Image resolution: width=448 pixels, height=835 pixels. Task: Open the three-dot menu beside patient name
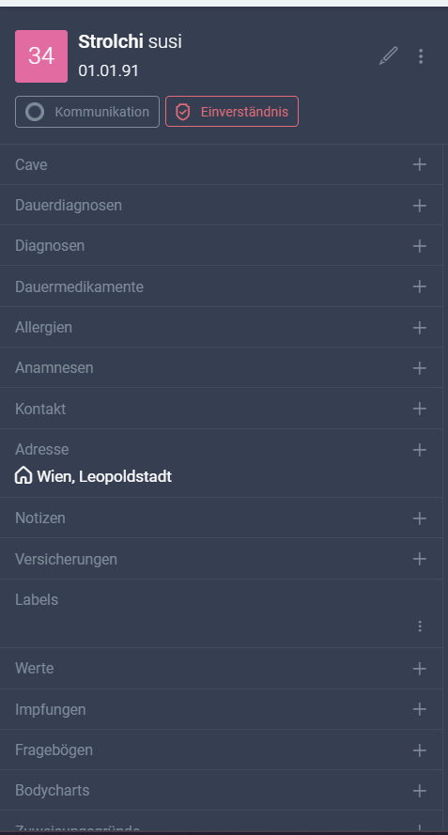tap(421, 56)
